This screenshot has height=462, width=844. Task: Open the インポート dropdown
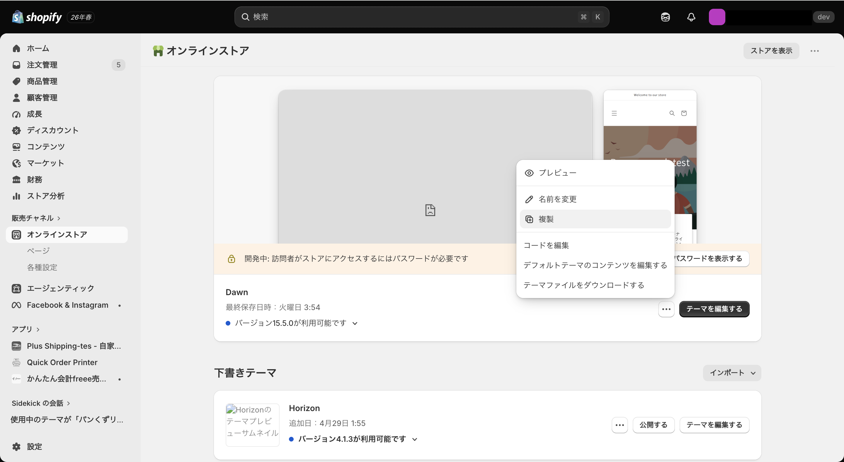(x=732, y=373)
